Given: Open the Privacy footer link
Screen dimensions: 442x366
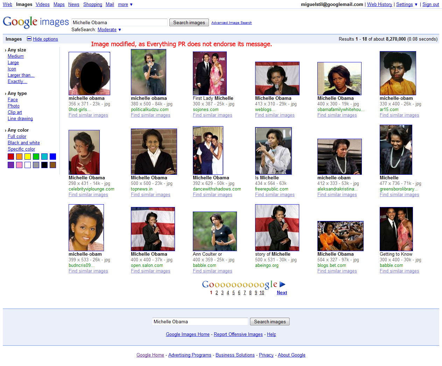Looking at the screenshot, I should tap(266, 355).
